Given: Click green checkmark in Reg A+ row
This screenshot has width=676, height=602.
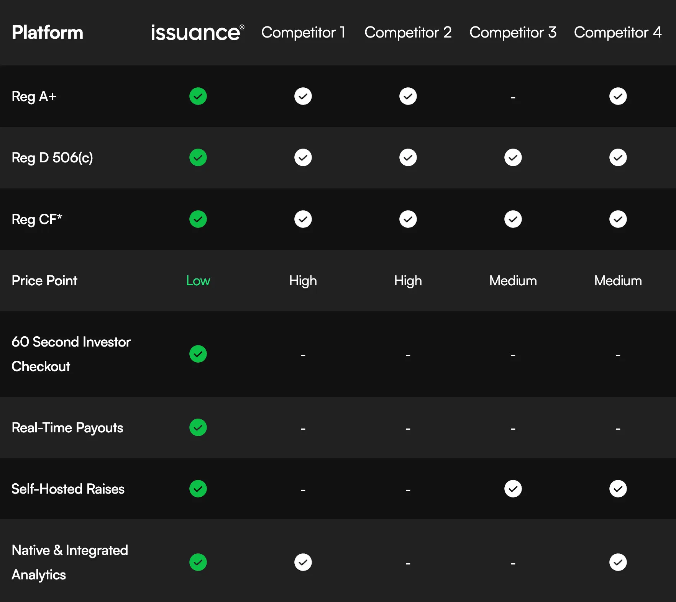Looking at the screenshot, I should click(198, 96).
